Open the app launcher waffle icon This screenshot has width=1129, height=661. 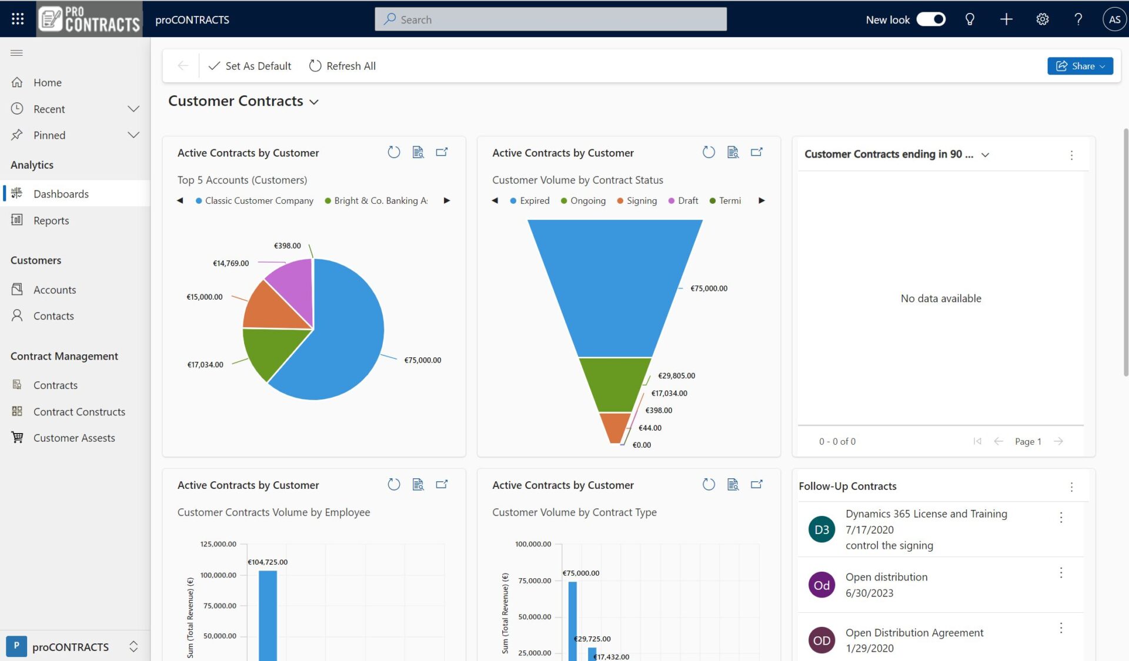(17, 19)
